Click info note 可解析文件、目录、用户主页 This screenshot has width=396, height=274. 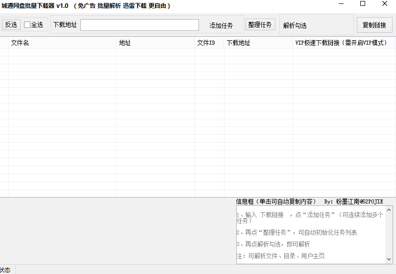click(281, 256)
